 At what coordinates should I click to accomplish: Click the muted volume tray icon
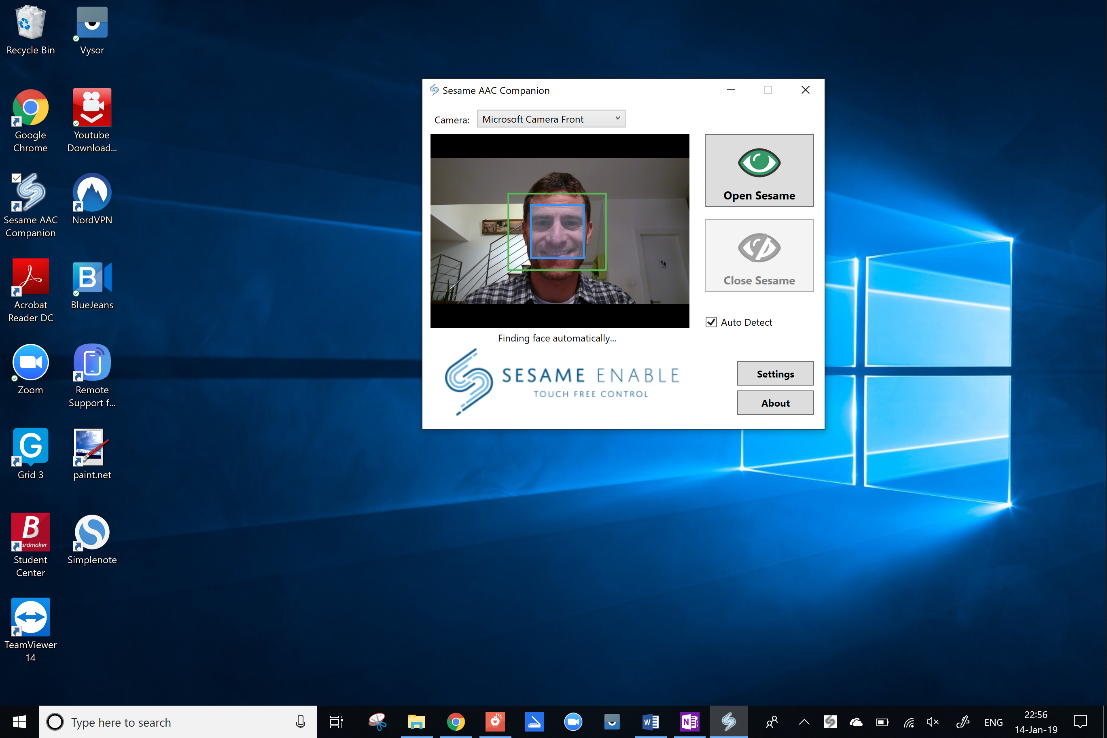tap(933, 721)
